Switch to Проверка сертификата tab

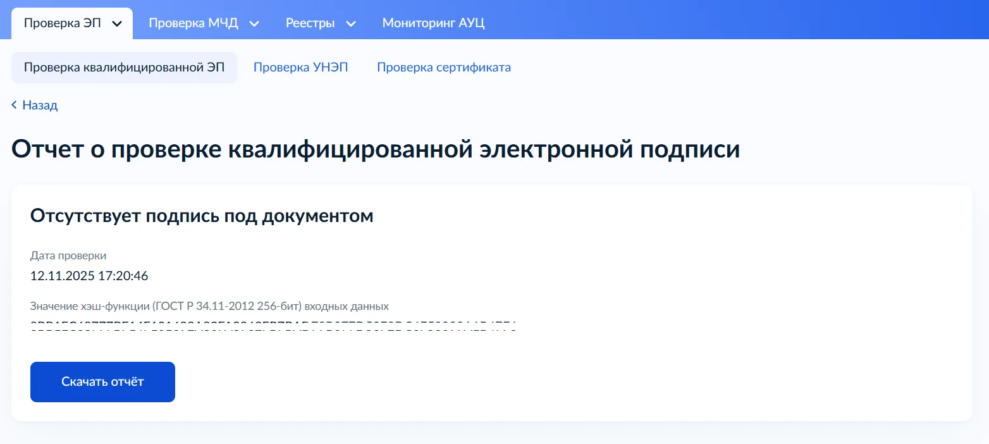point(443,68)
